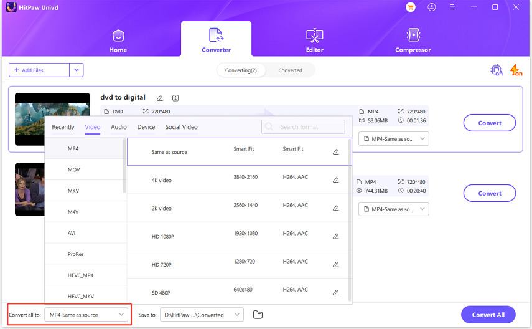Open the Save to path dropdown
The width and height of the screenshot is (532, 329).
202,315
